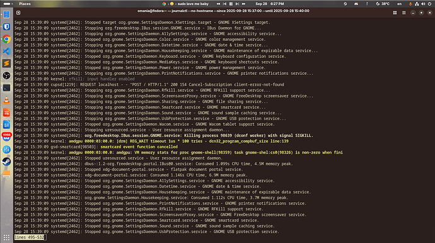
Task: Click 'xdg-document-portal.service: Consumed 1.146s' line
Action: point(131,175)
